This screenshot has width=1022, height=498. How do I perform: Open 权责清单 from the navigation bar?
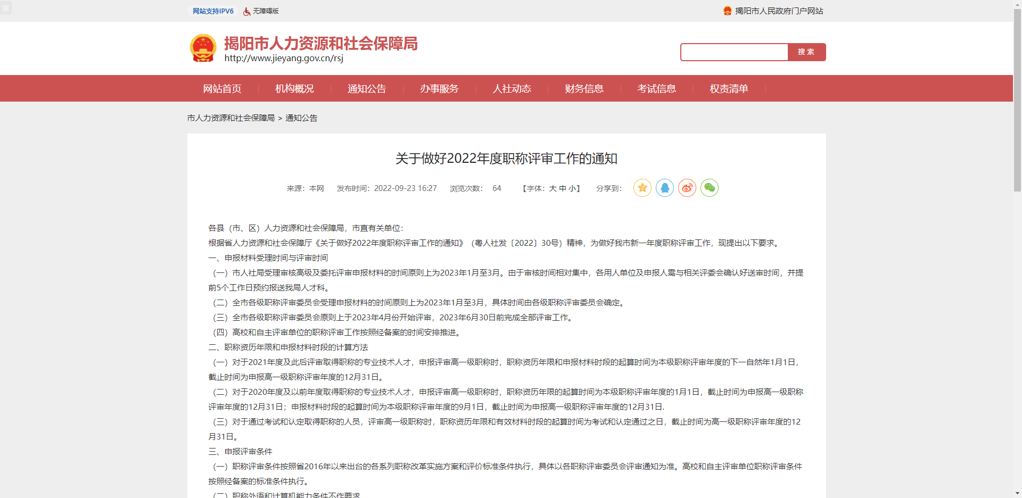pyautogui.click(x=729, y=89)
